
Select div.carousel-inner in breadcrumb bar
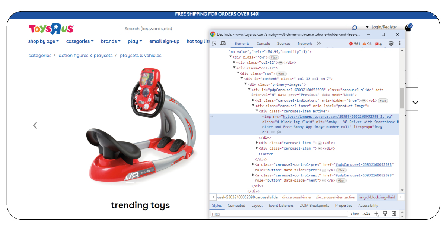[297, 197]
